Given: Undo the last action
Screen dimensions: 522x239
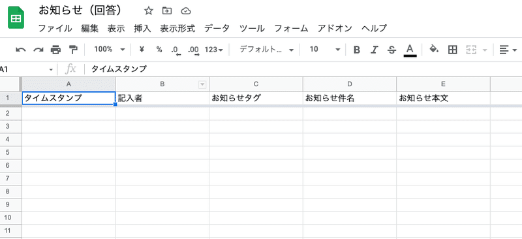Looking at the screenshot, I should [x=21, y=50].
